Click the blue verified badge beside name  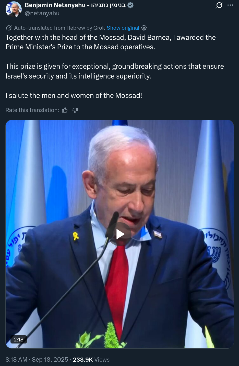click(130, 5)
